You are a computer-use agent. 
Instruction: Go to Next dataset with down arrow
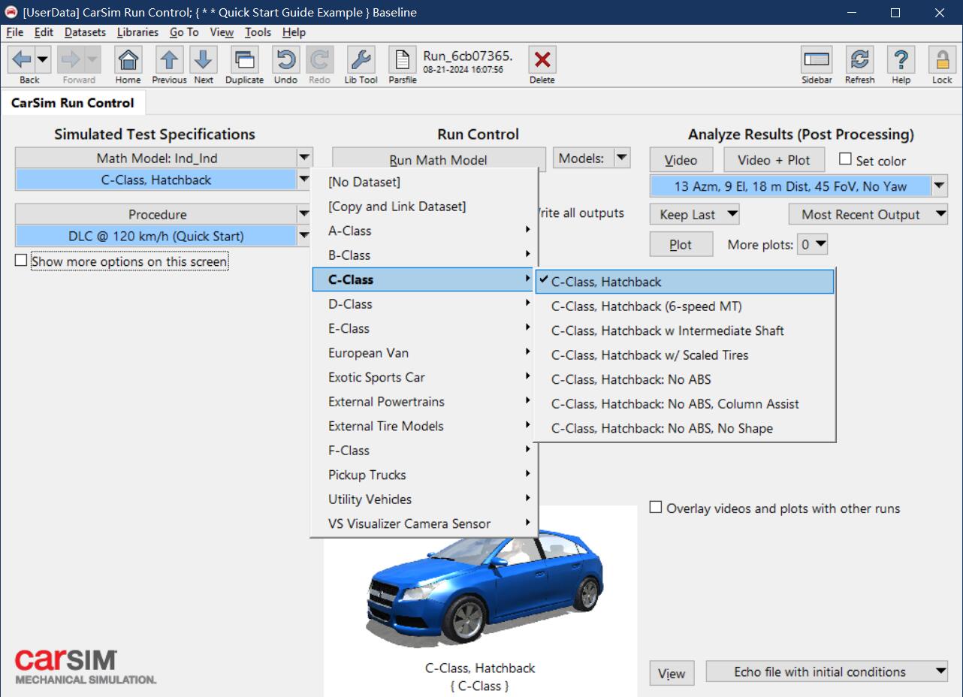tap(203, 59)
